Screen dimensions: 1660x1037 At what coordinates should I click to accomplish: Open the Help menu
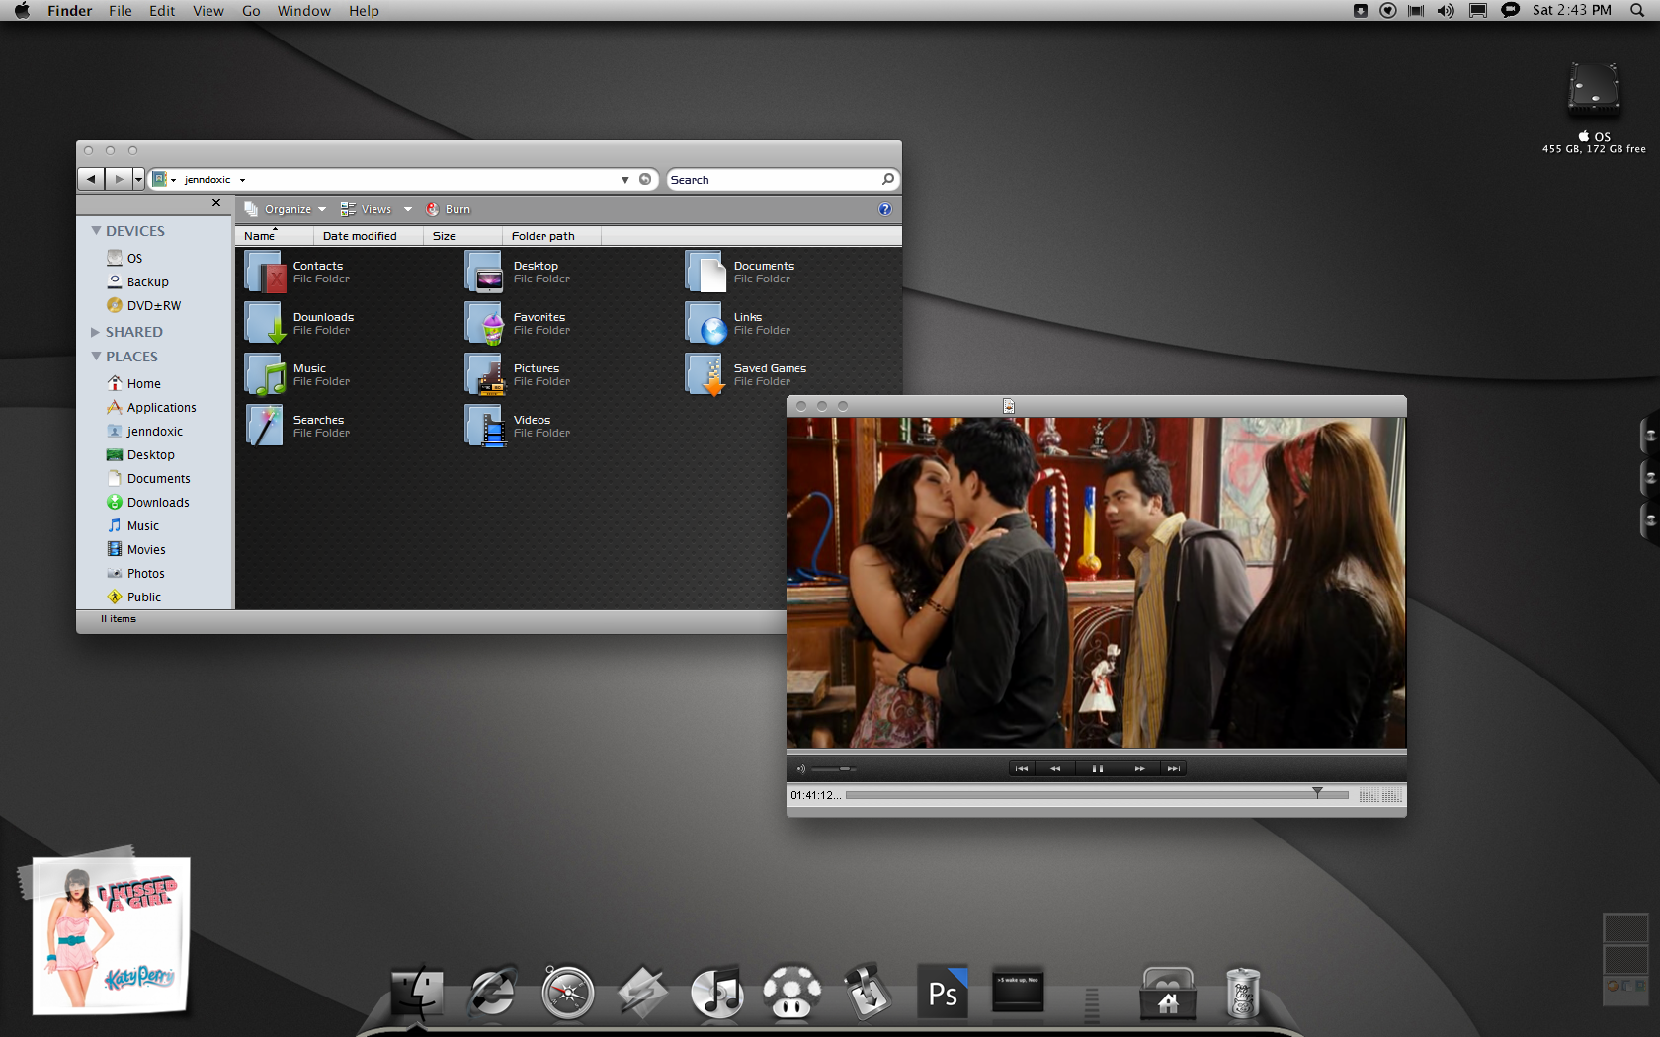point(364,10)
